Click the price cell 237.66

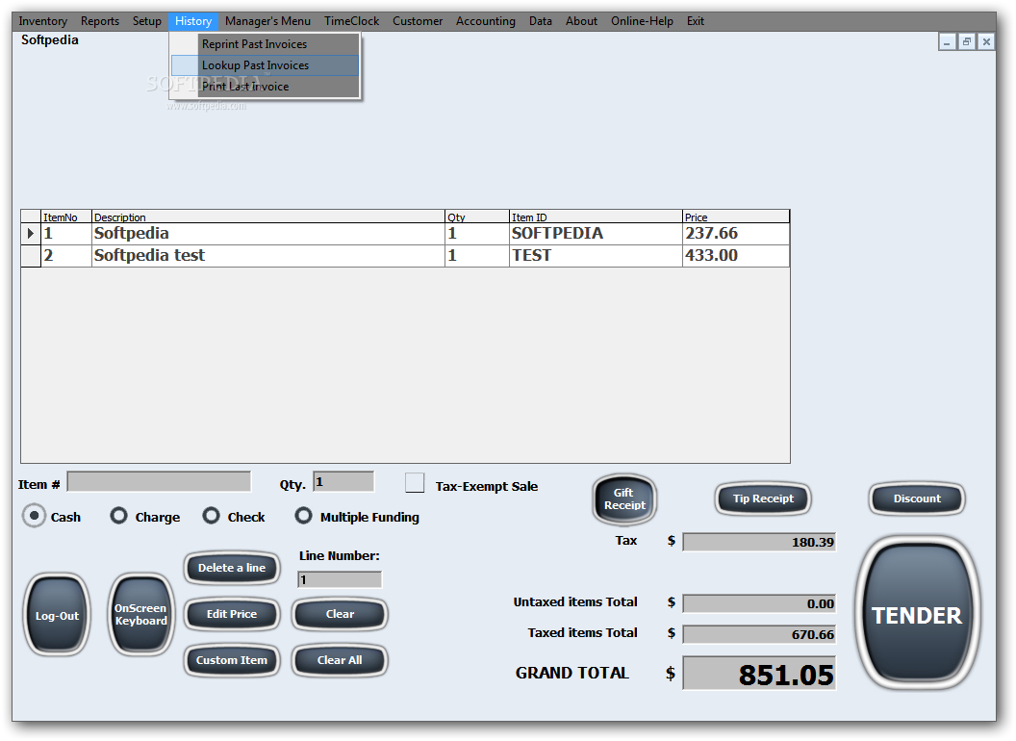[x=736, y=234]
